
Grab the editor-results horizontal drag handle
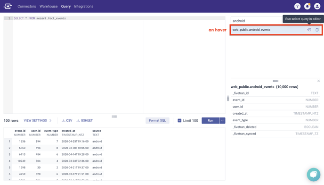click(x=114, y=117)
